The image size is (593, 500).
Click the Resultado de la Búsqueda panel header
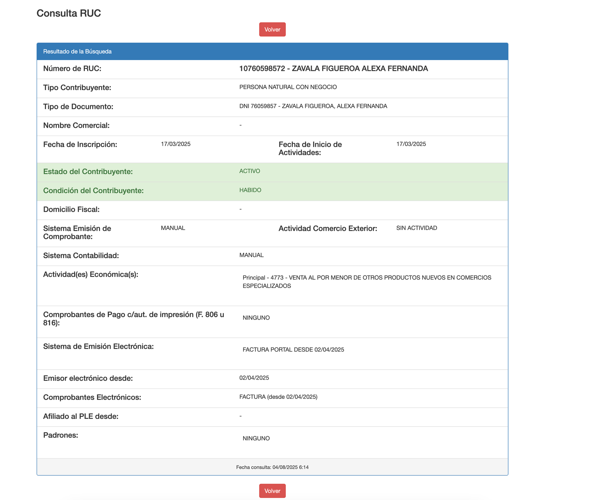coord(77,52)
